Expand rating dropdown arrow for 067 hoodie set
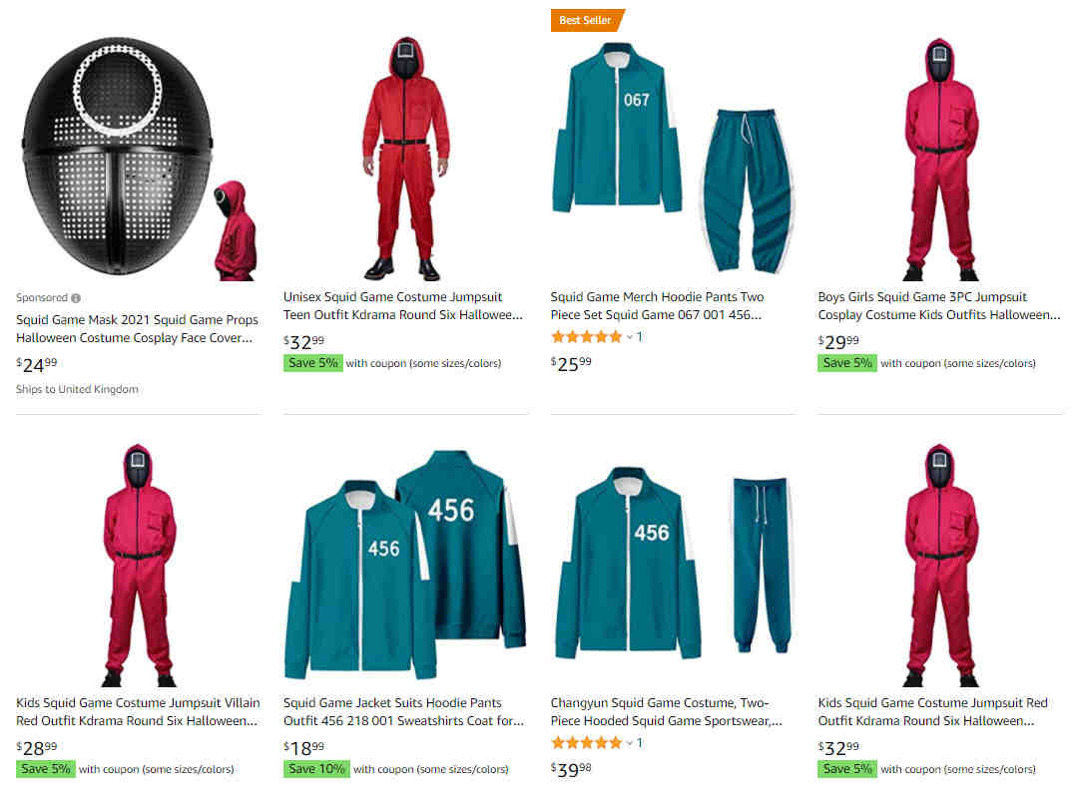 pyautogui.click(x=630, y=337)
